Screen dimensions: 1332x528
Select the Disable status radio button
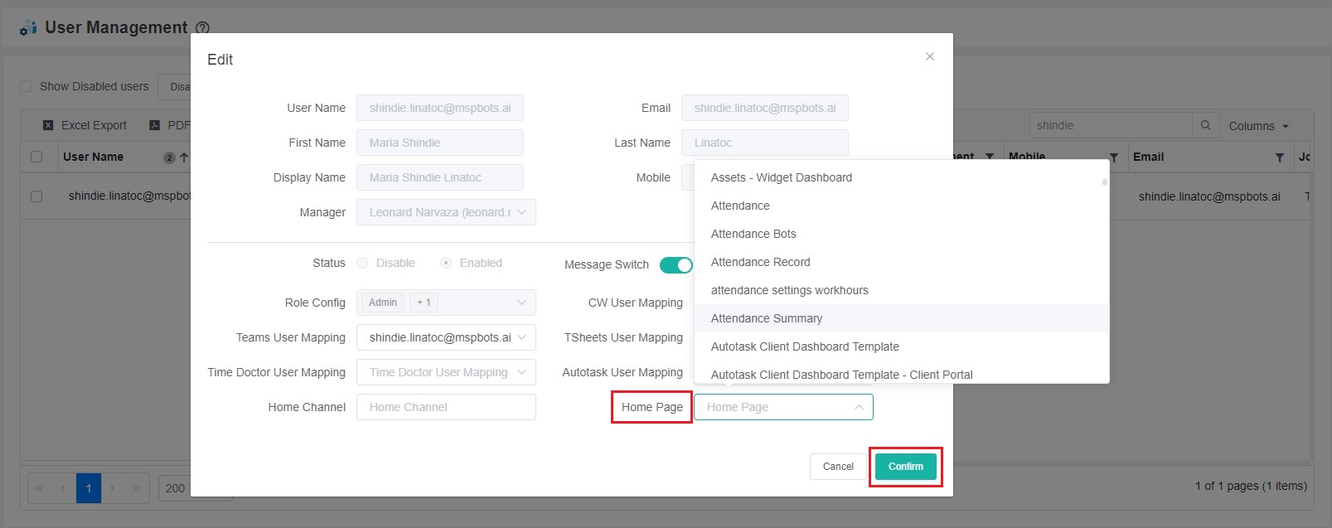click(362, 263)
